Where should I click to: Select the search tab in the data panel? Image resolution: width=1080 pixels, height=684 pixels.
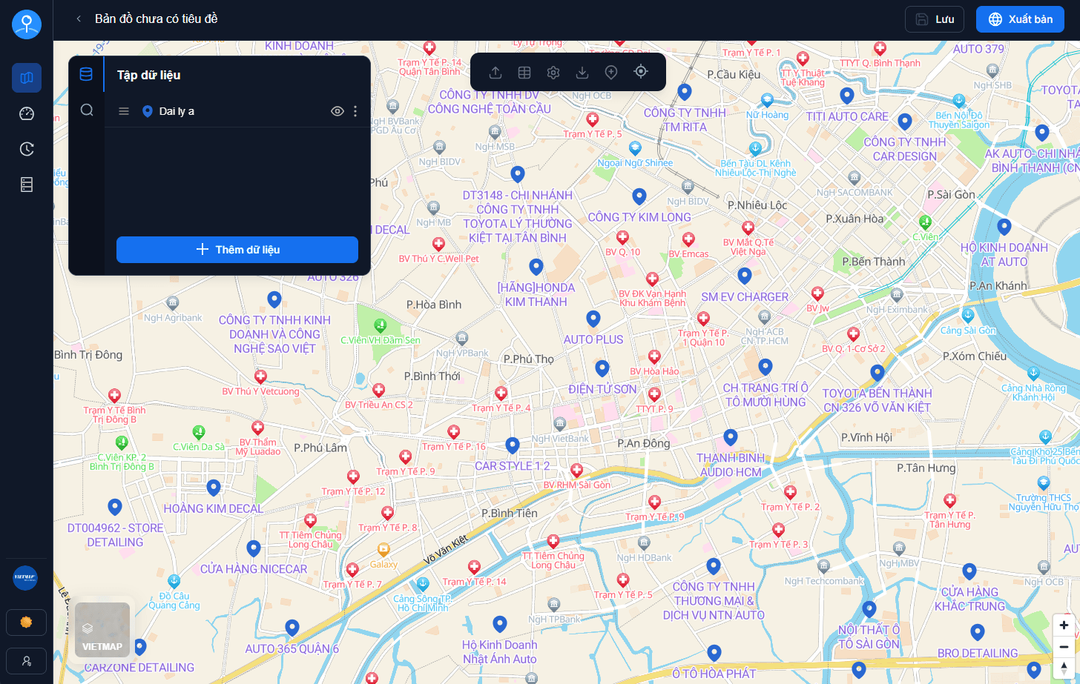87,110
